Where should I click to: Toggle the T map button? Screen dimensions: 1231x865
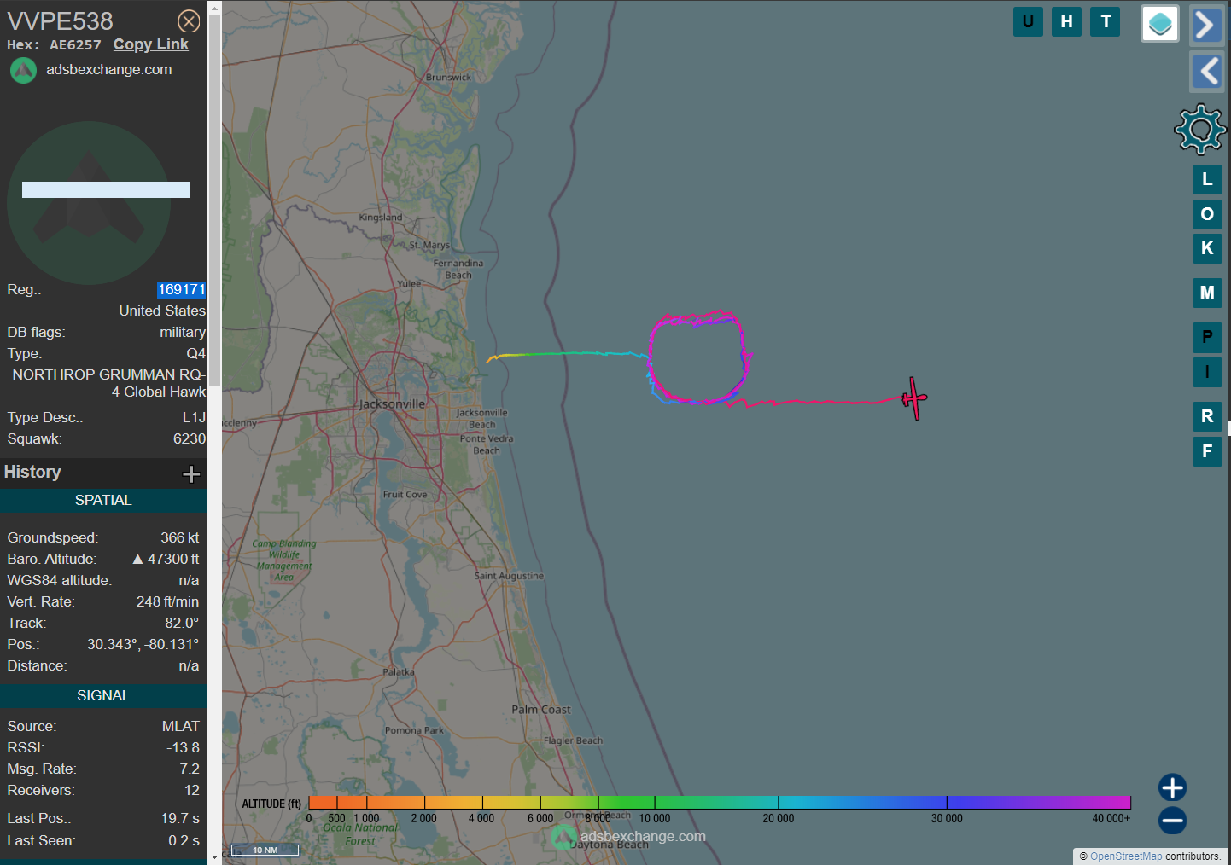[1106, 21]
